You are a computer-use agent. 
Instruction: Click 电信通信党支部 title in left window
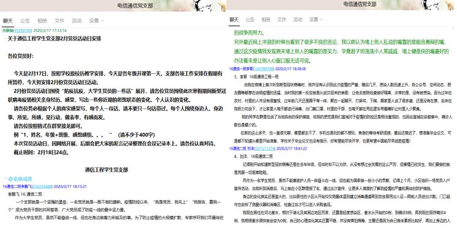tap(135, 5)
